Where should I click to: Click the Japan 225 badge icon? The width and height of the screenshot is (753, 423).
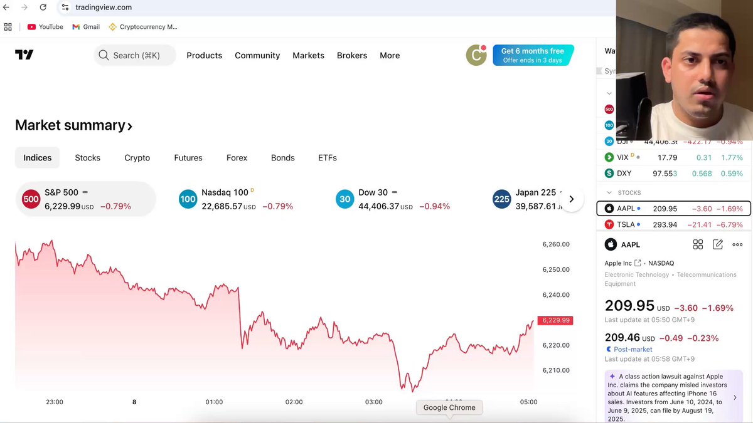pos(501,199)
